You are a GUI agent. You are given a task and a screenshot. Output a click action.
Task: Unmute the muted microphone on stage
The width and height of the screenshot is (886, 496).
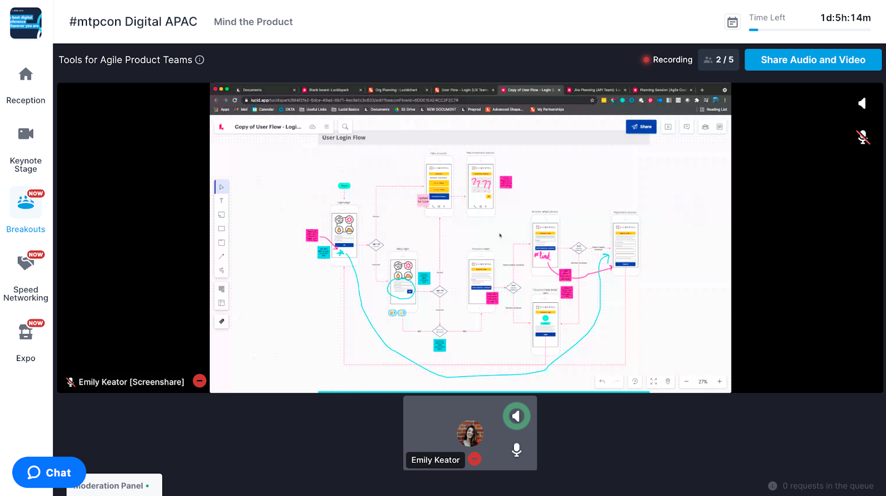pyautogui.click(x=862, y=137)
